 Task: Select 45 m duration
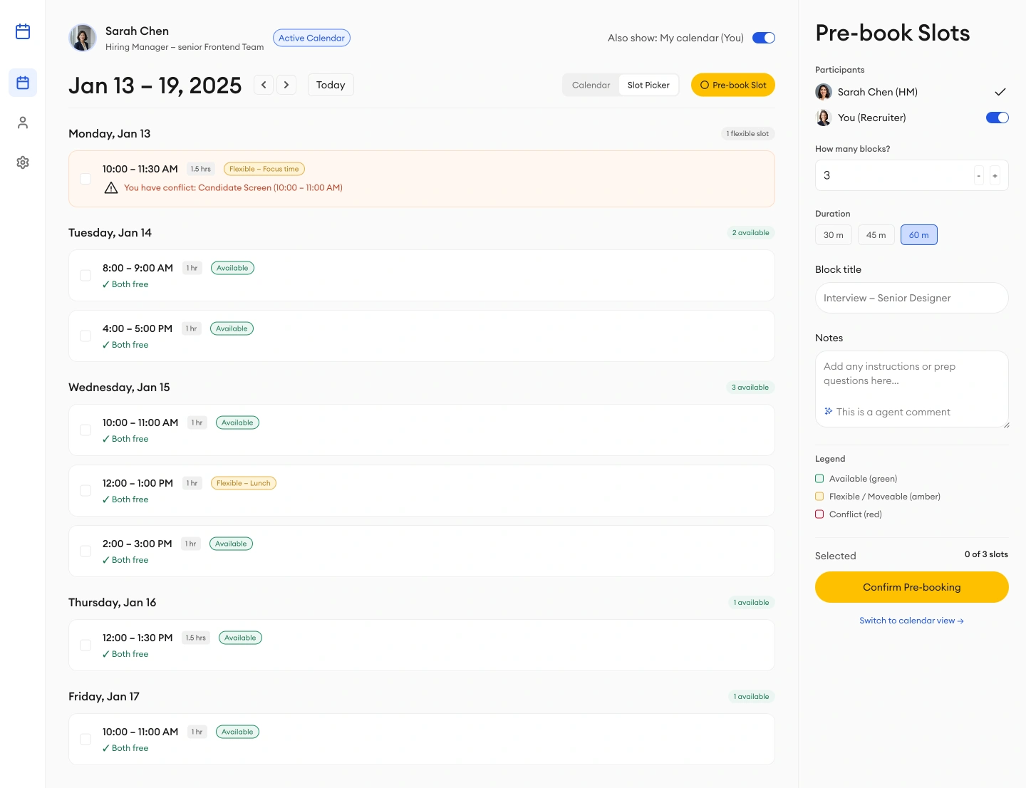(x=876, y=235)
